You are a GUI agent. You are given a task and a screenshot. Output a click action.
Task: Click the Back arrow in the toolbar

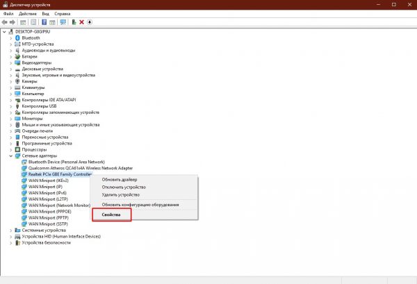pyautogui.click(x=5, y=22)
